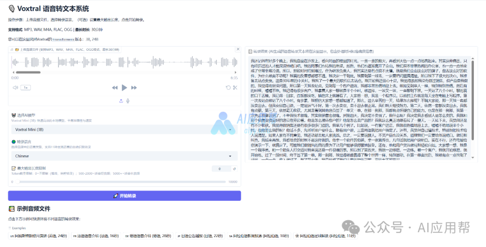Reset the max output length value
The height and width of the screenshot is (247, 486).
[234, 169]
